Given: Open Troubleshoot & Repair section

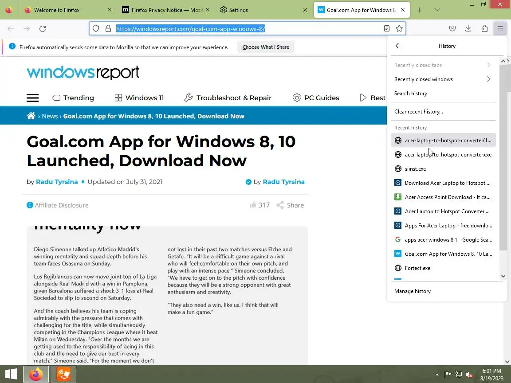Looking at the screenshot, I should (x=228, y=98).
